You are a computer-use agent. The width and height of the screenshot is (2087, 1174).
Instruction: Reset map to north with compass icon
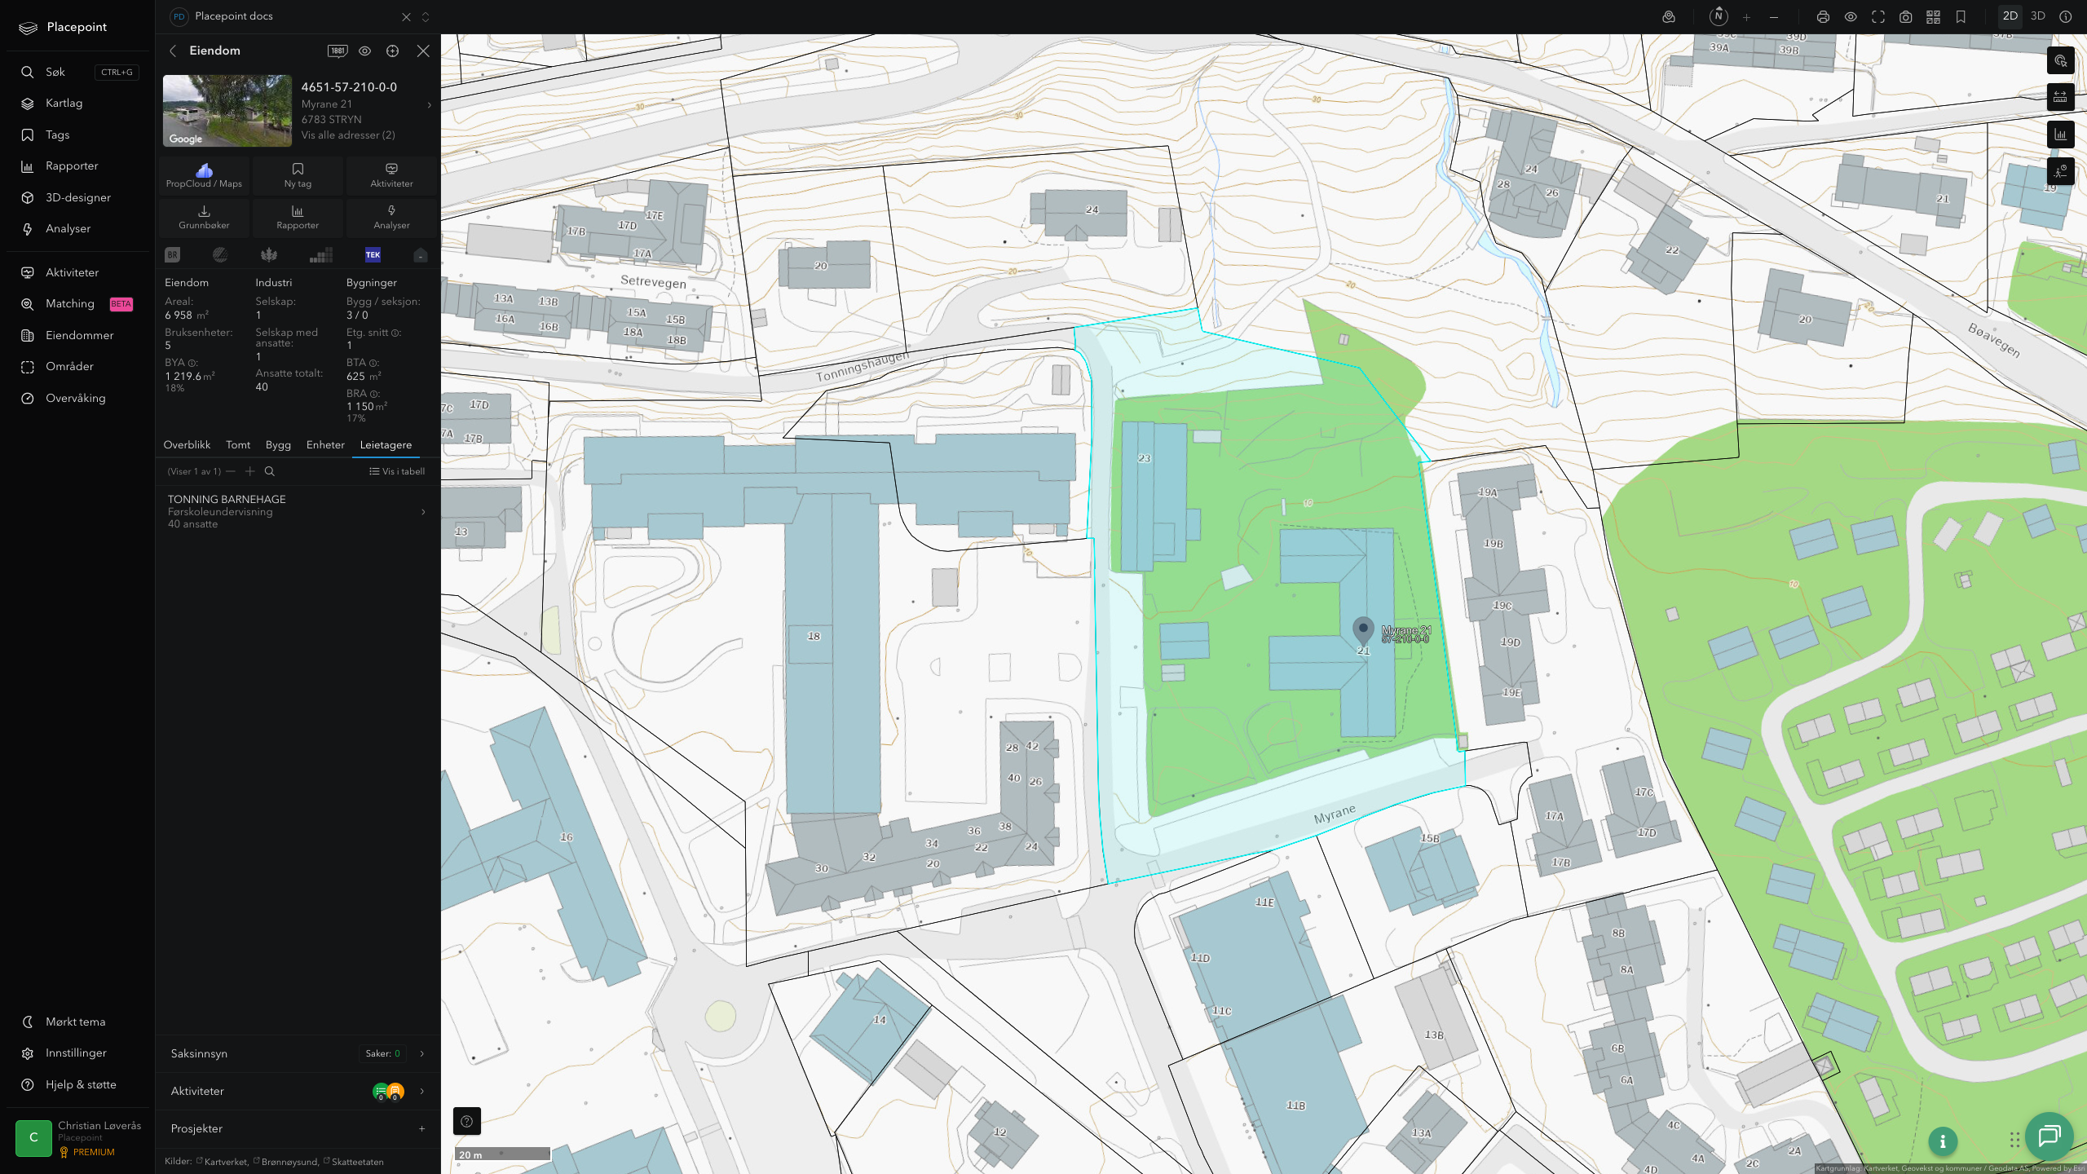(1719, 16)
